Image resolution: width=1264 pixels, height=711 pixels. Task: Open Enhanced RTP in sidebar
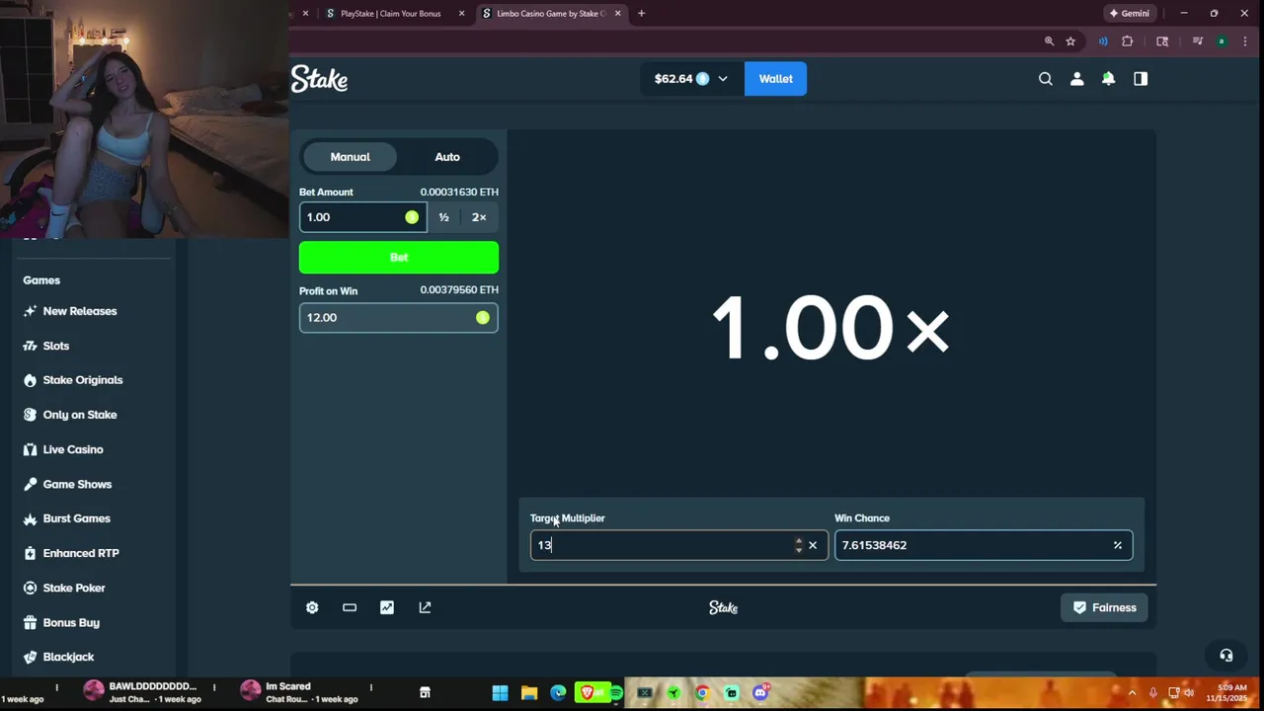(x=81, y=553)
